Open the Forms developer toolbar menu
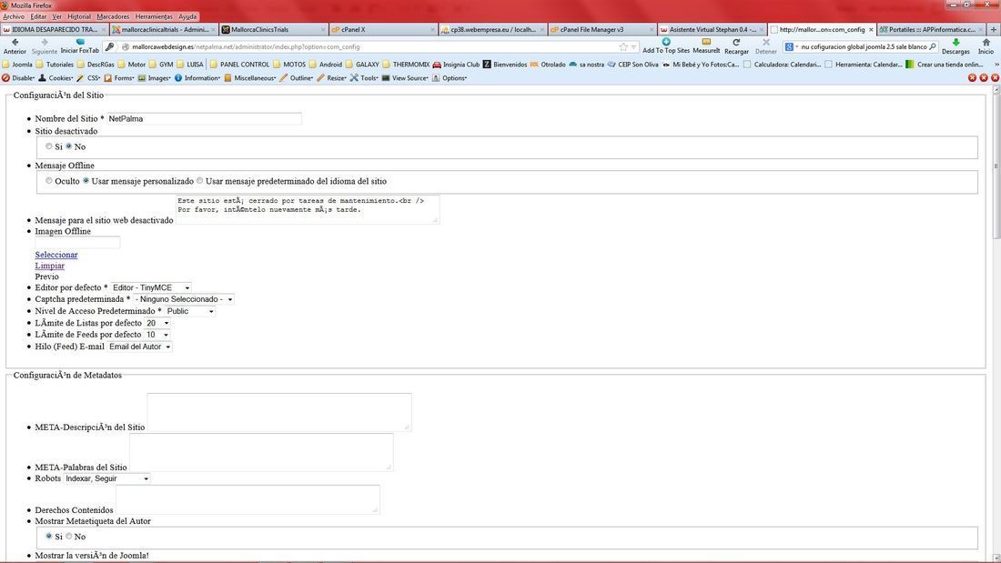Screen dimensions: 1001x563 (119, 78)
